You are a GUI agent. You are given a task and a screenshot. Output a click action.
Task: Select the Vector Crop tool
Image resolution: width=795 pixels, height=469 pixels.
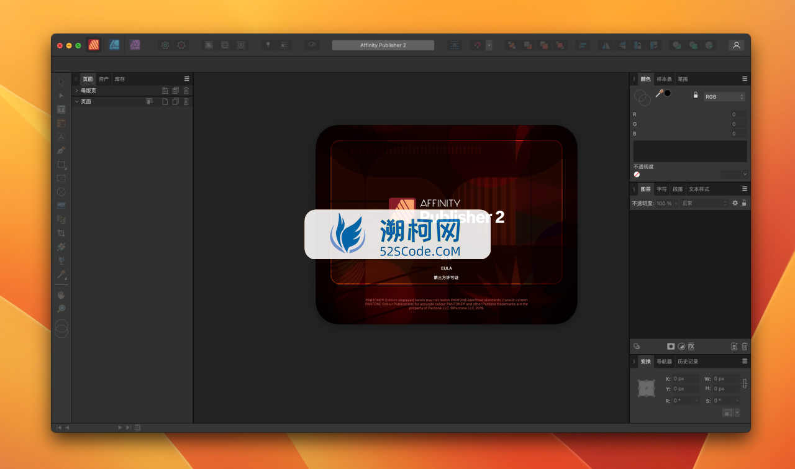(61, 233)
